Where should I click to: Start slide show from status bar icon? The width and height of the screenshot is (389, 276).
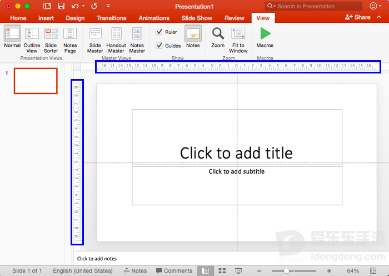(238, 271)
